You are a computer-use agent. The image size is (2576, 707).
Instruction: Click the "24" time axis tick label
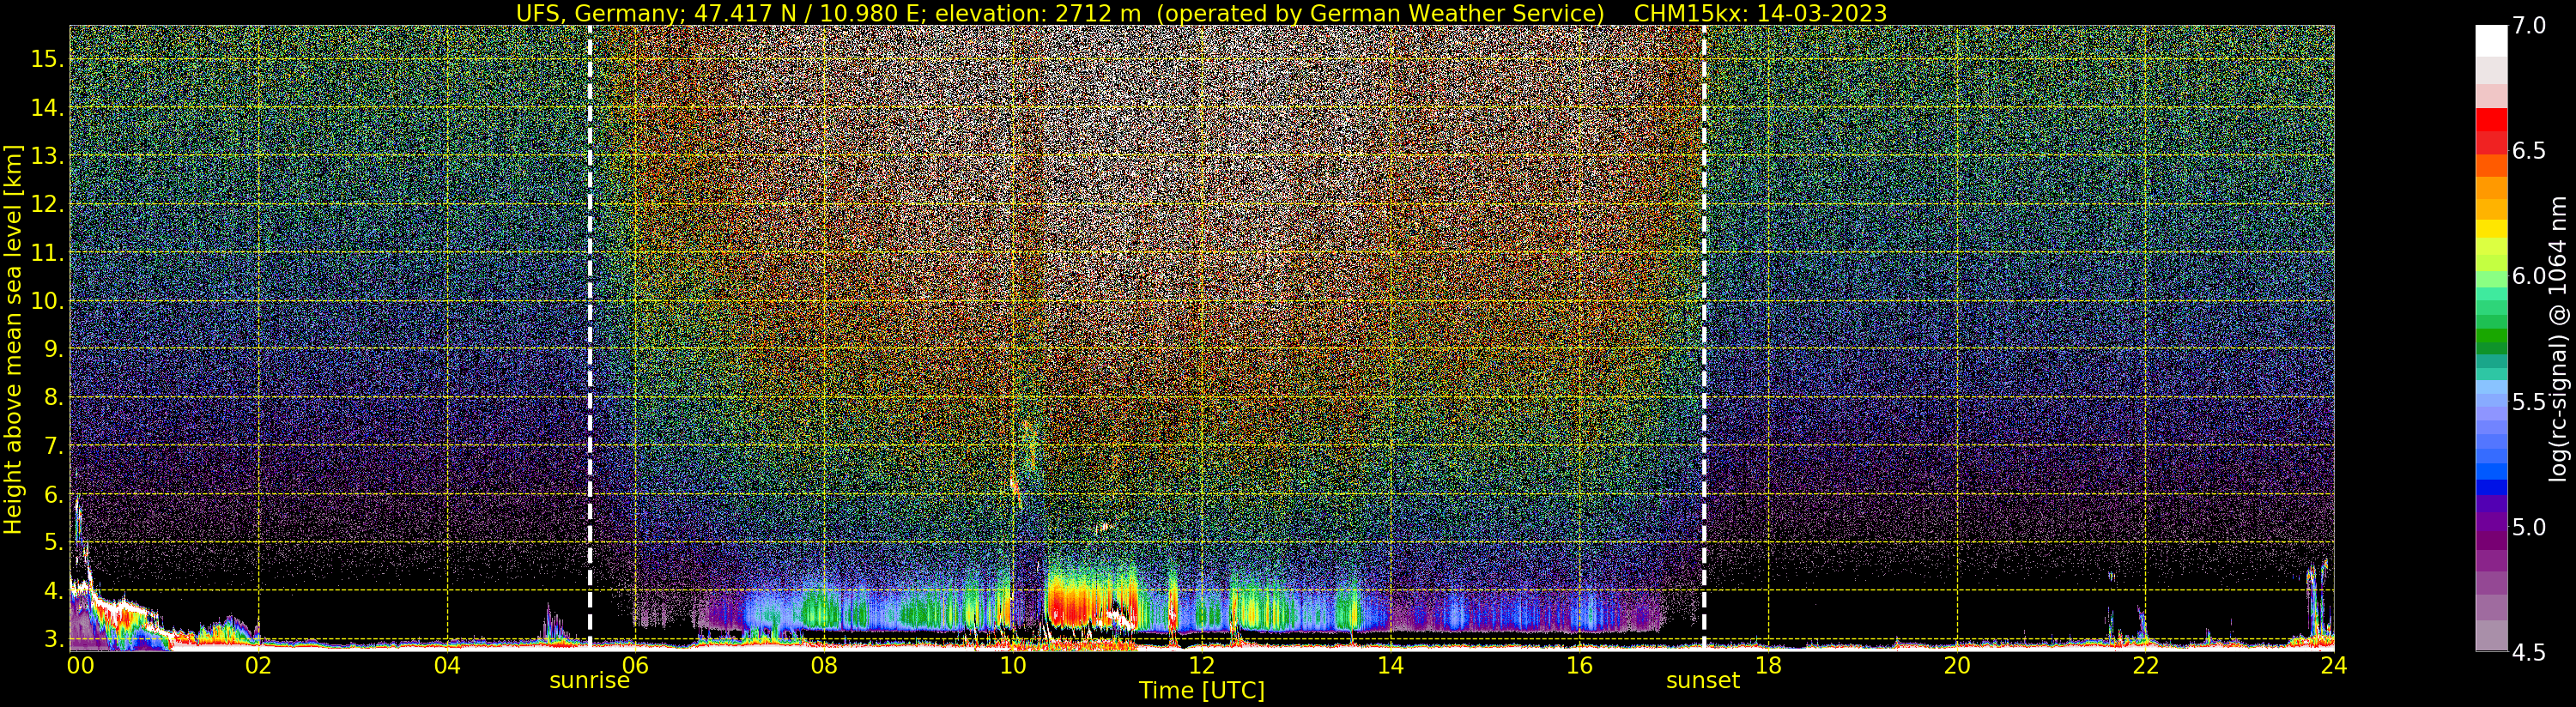coord(2334,665)
